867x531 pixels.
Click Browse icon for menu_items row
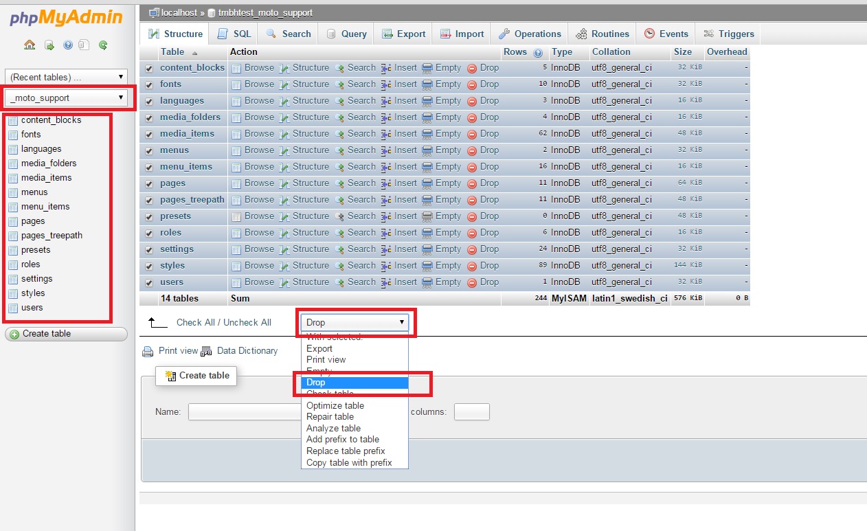click(236, 167)
